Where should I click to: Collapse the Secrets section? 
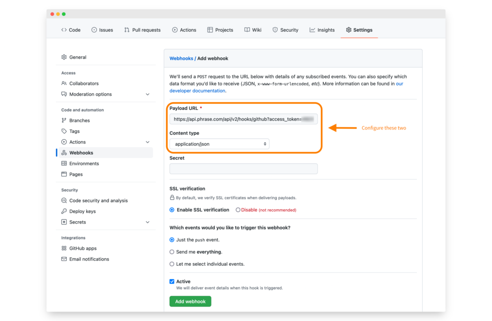148,222
